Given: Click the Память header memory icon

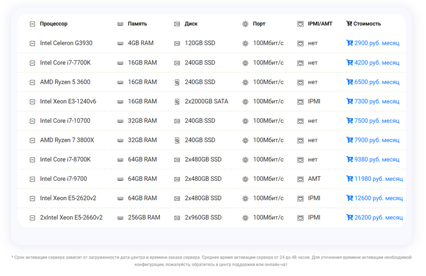Looking at the screenshot, I should 120,24.
